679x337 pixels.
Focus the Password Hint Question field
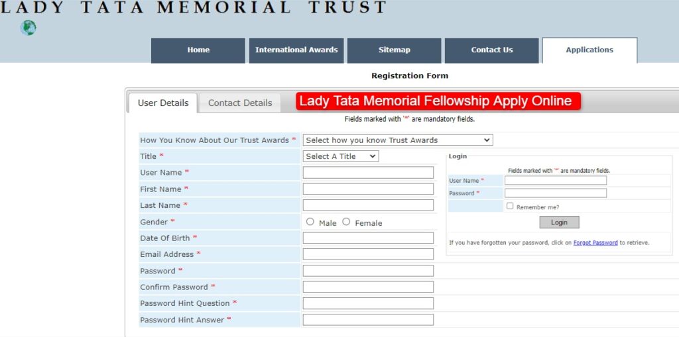368,303
